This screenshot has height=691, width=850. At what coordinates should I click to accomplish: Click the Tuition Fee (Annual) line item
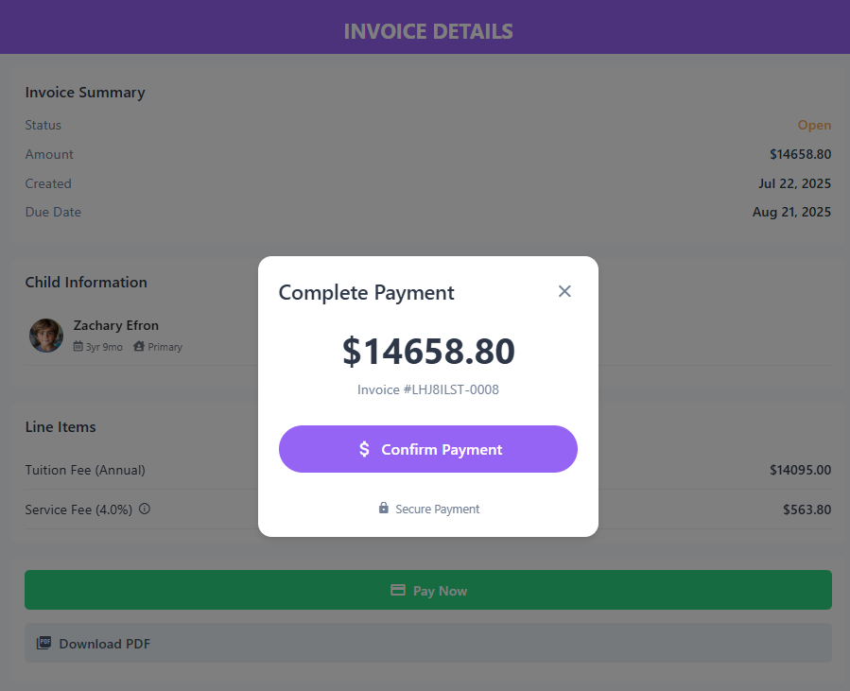pyautogui.click(x=85, y=470)
